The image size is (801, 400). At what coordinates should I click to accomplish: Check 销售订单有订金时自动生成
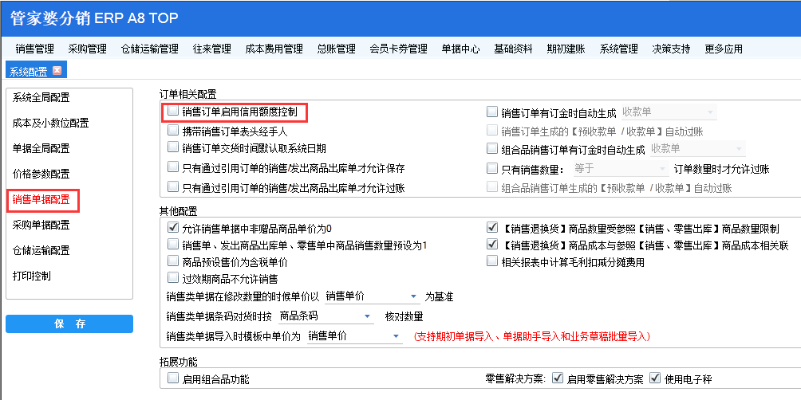click(x=492, y=112)
